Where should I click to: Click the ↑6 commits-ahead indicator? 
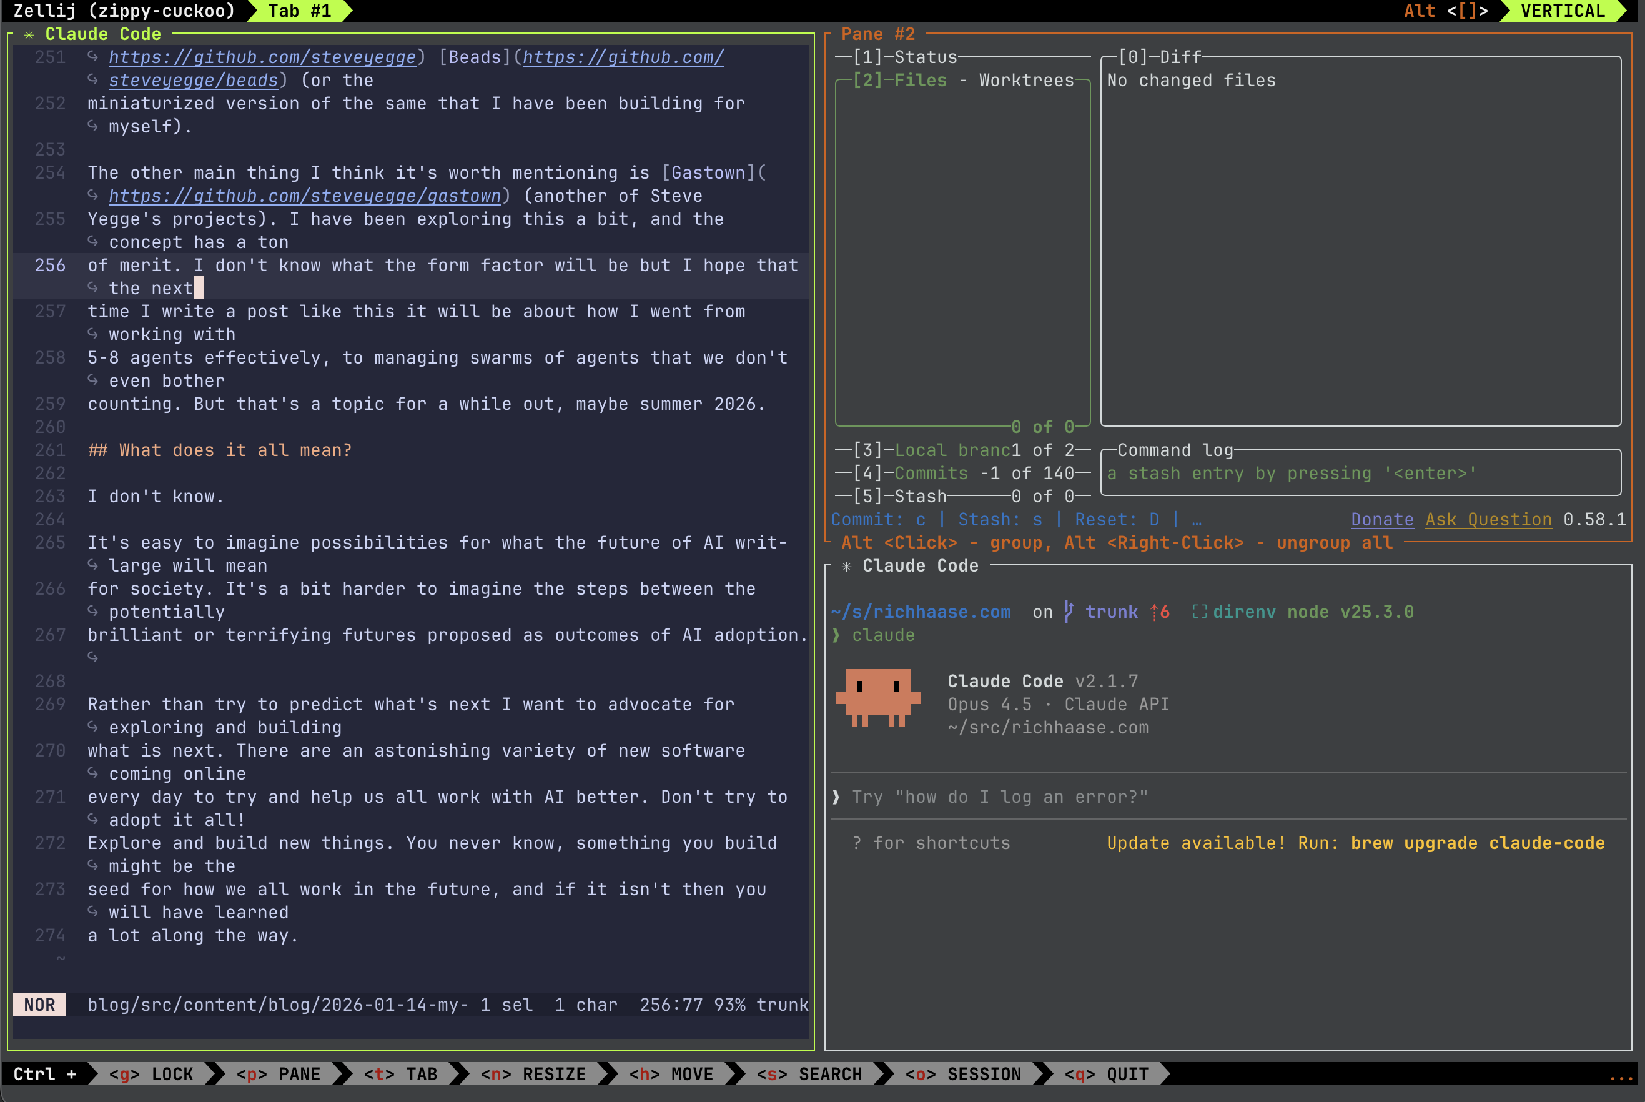(x=1159, y=612)
